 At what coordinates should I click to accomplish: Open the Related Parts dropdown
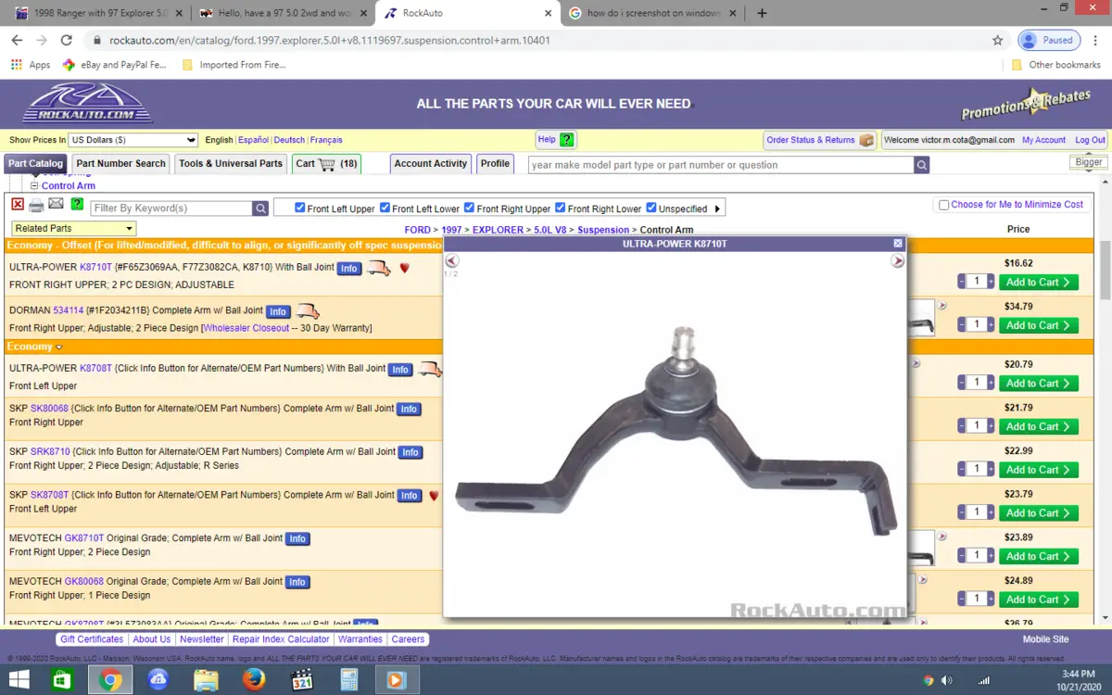coord(74,229)
